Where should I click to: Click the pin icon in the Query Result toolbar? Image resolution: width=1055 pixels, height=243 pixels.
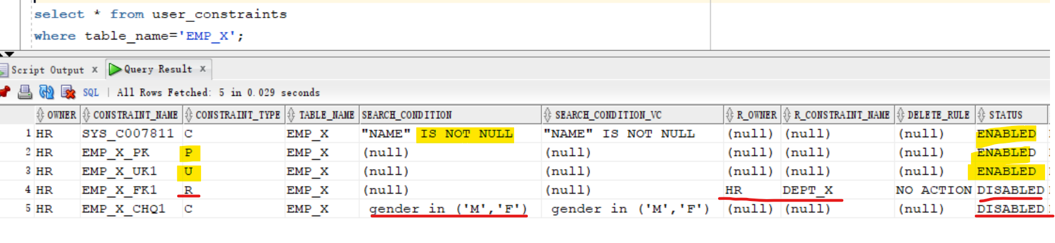pos(4,92)
